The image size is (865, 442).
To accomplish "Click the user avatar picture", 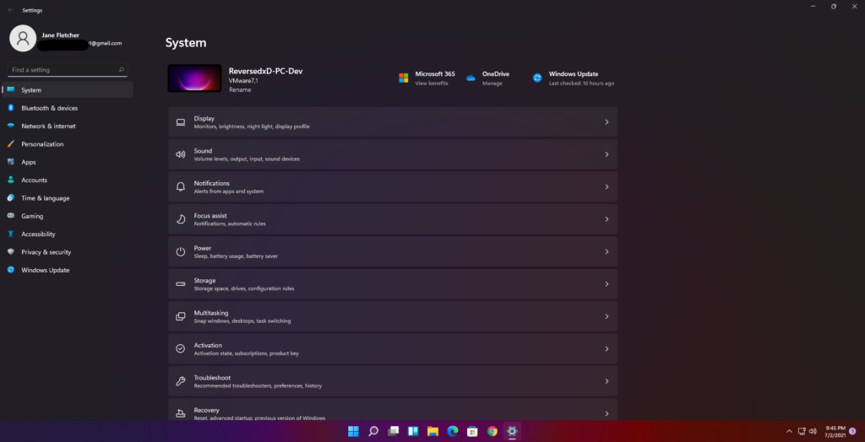I will (x=23, y=38).
